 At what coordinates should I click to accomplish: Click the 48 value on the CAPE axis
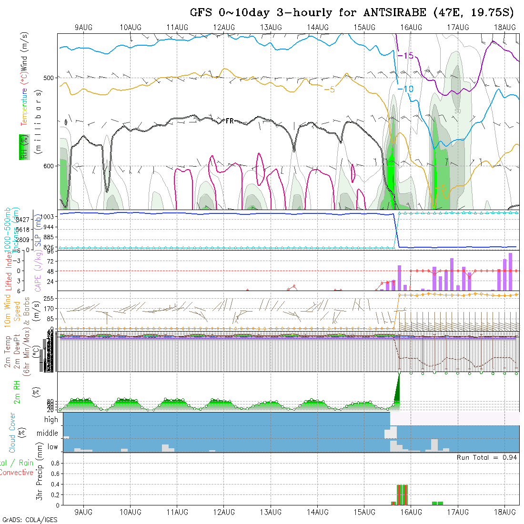click(x=50, y=271)
